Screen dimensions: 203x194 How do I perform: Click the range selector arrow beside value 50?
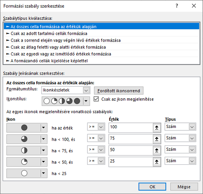[157, 150]
